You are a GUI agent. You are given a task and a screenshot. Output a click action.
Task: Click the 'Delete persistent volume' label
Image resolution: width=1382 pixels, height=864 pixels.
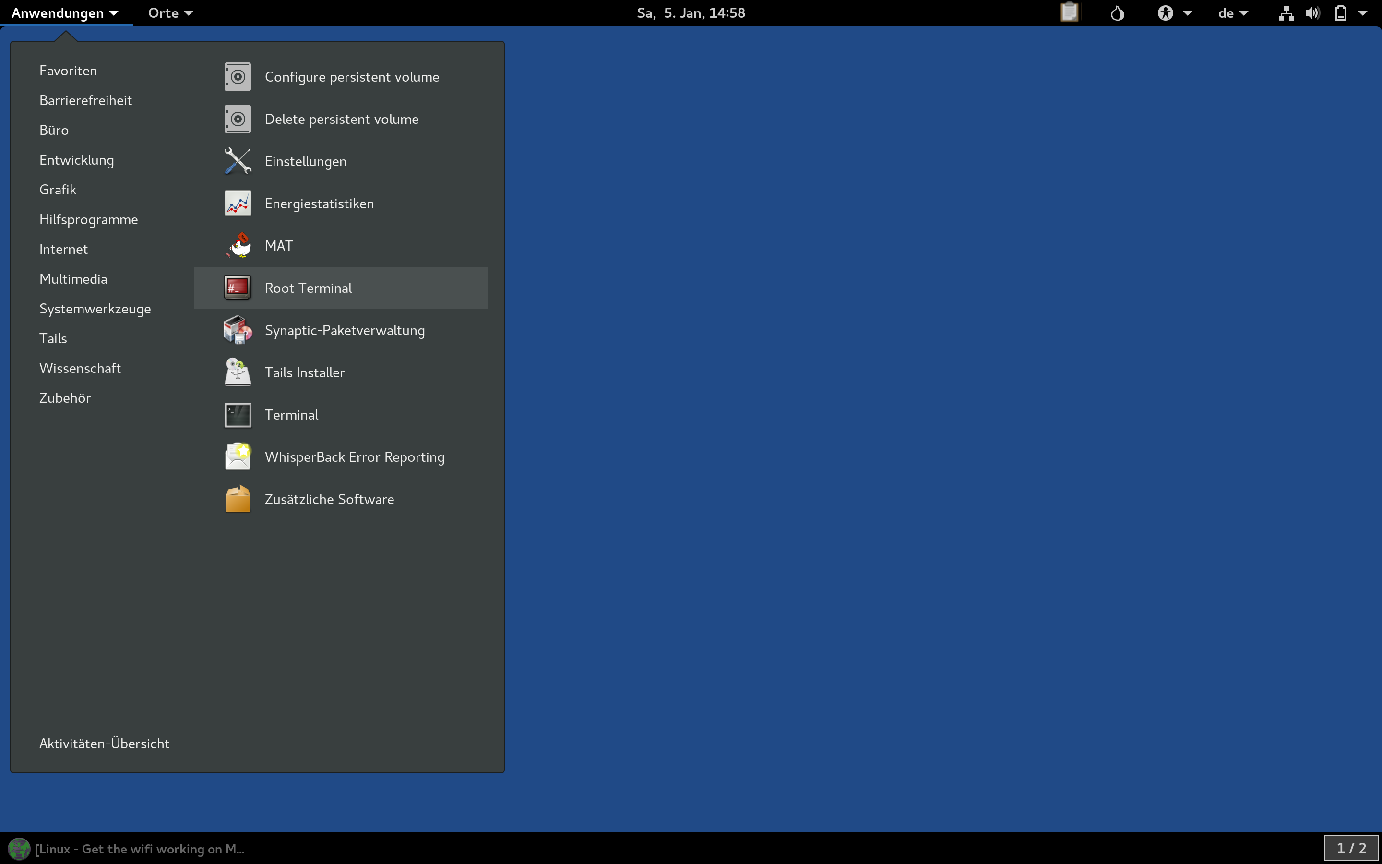click(342, 119)
